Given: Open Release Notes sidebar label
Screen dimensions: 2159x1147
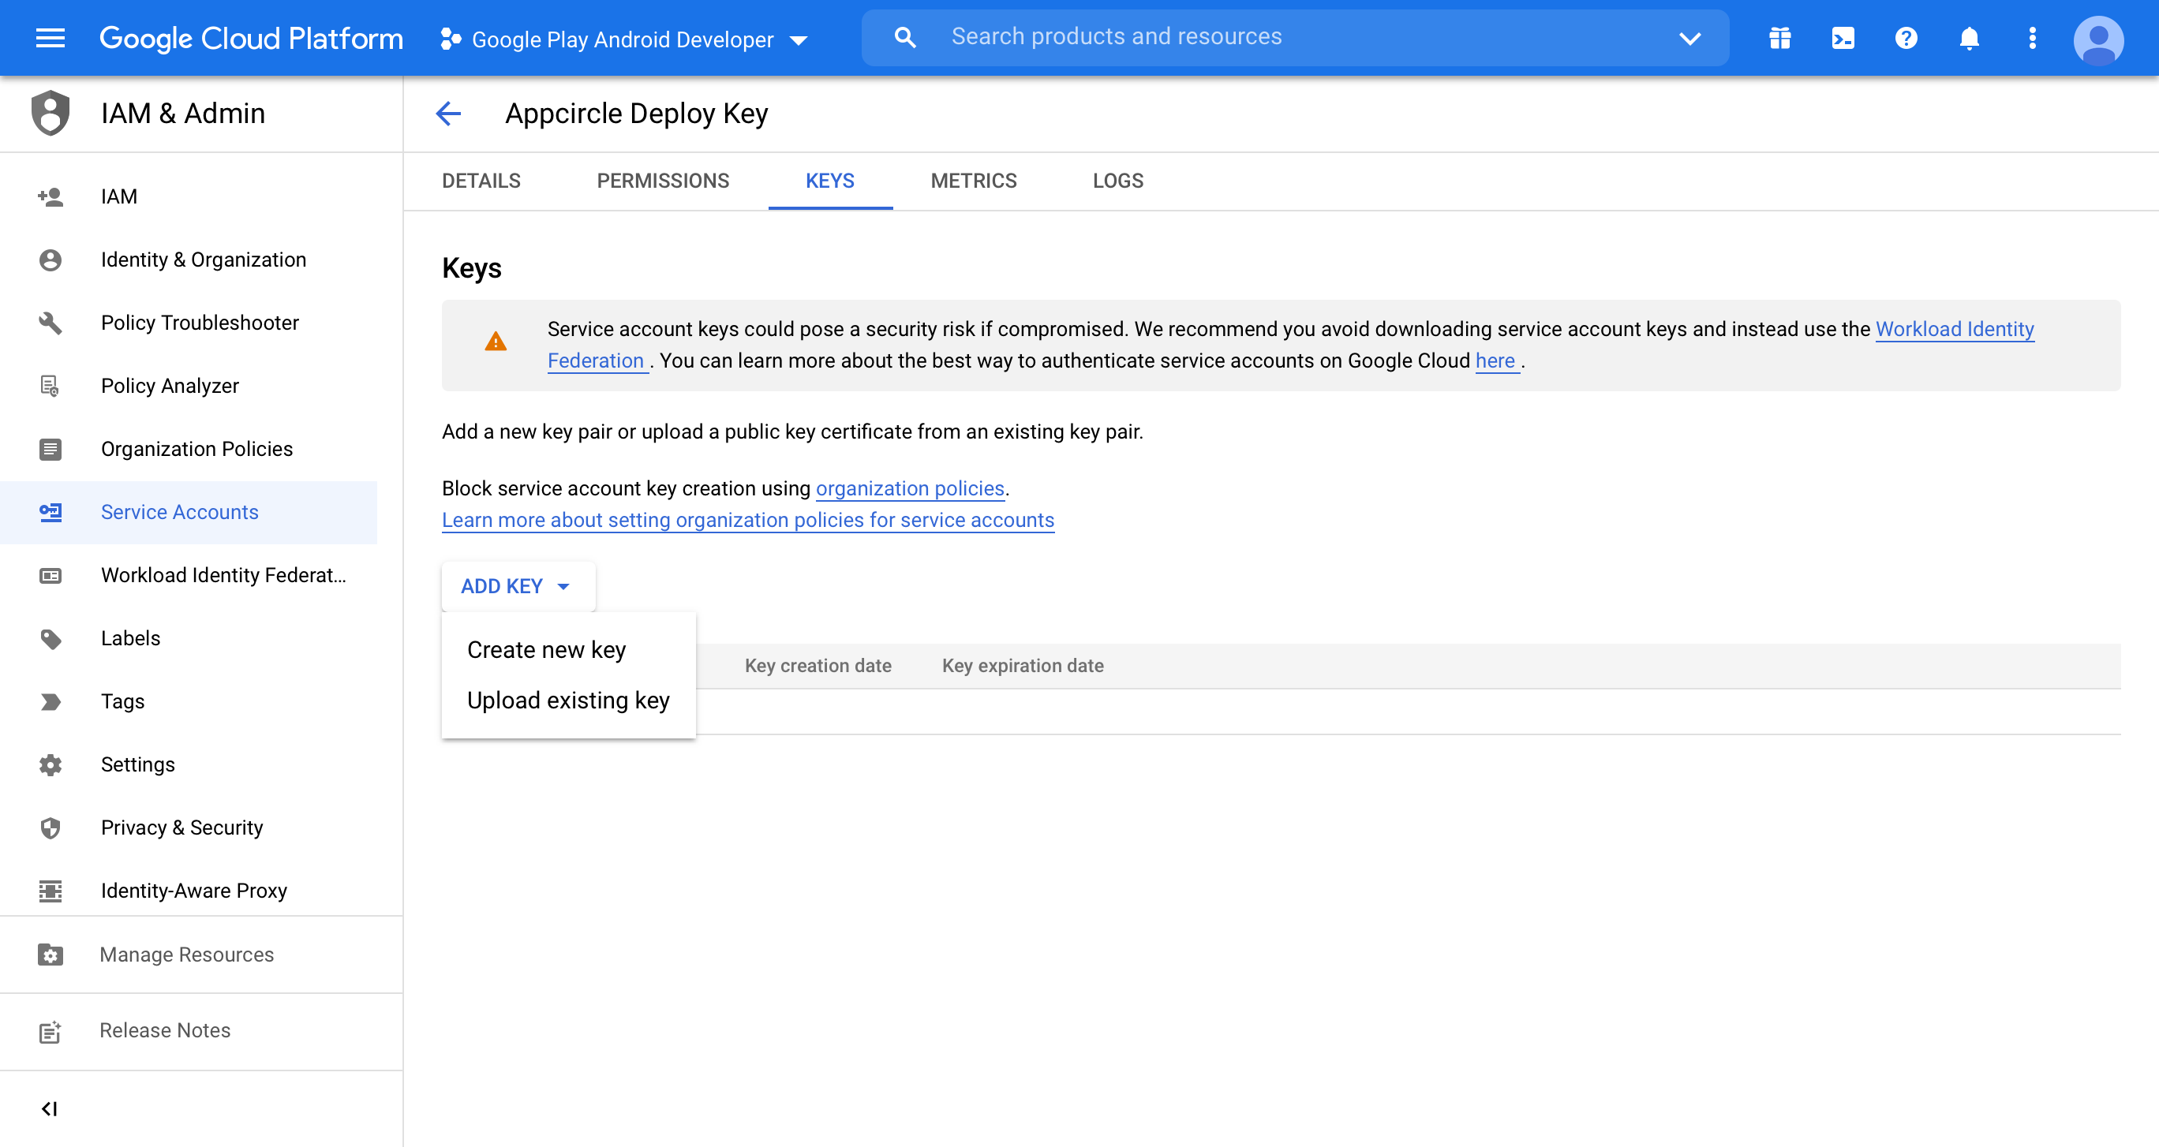Looking at the screenshot, I should (x=164, y=1030).
